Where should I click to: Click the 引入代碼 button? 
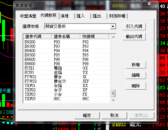(x=134, y=27)
